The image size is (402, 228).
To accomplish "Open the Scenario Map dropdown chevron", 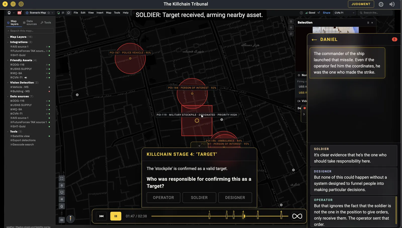I will (x=53, y=13).
